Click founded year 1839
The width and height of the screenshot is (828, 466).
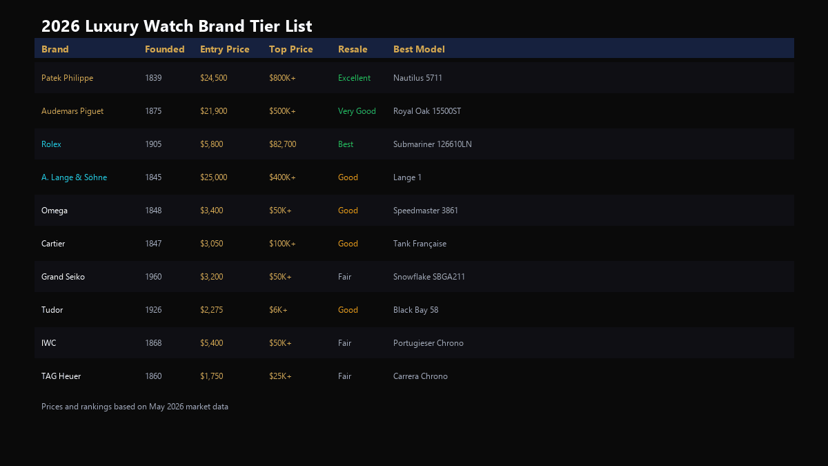pyautogui.click(x=153, y=78)
